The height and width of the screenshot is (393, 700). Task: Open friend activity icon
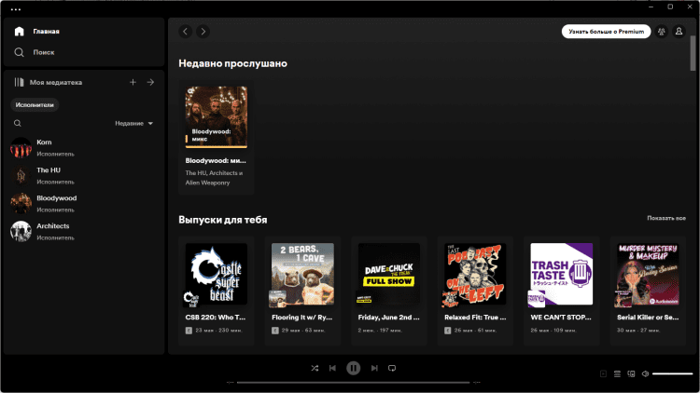click(x=662, y=31)
